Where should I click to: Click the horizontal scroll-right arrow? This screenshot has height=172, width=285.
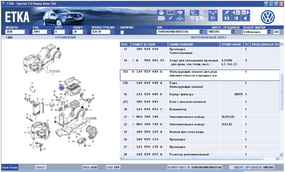(277, 158)
